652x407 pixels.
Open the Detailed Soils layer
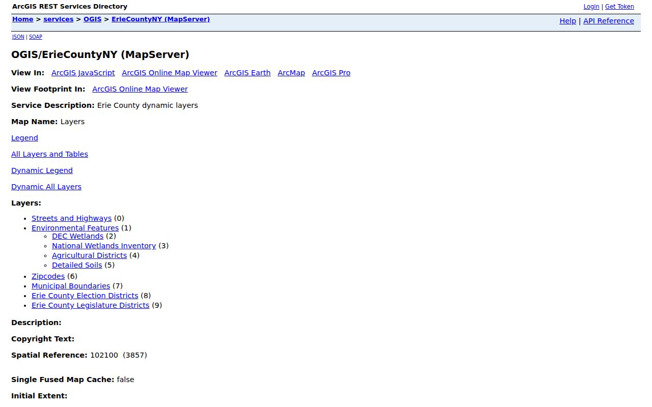pos(77,265)
